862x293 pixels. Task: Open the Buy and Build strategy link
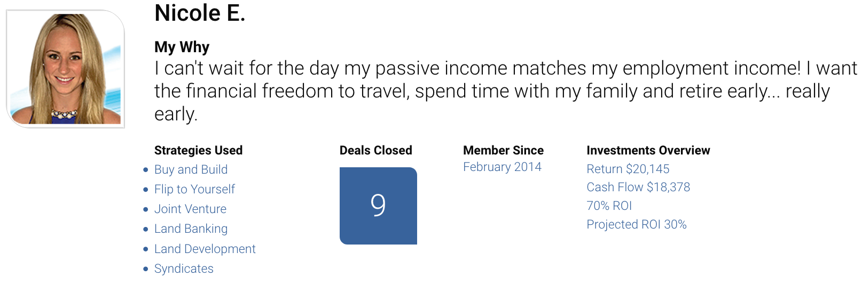(191, 169)
